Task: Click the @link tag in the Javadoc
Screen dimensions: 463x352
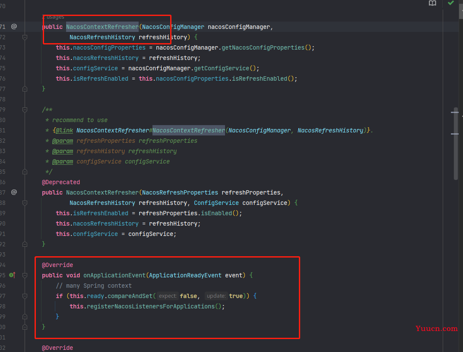Action: [64, 130]
